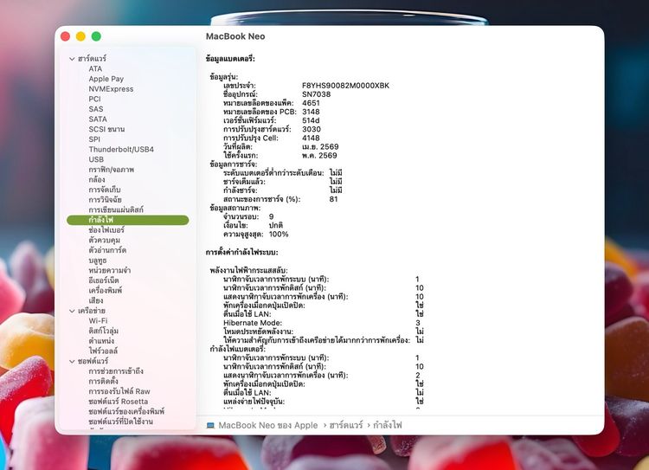Select the highlighted กำลังไฟ item
649x470 pixels.
click(x=127, y=220)
